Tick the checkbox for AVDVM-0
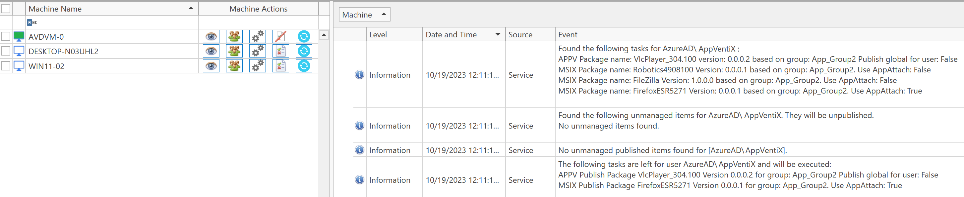The height and width of the screenshot is (197, 964). pyautogui.click(x=6, y=37)
